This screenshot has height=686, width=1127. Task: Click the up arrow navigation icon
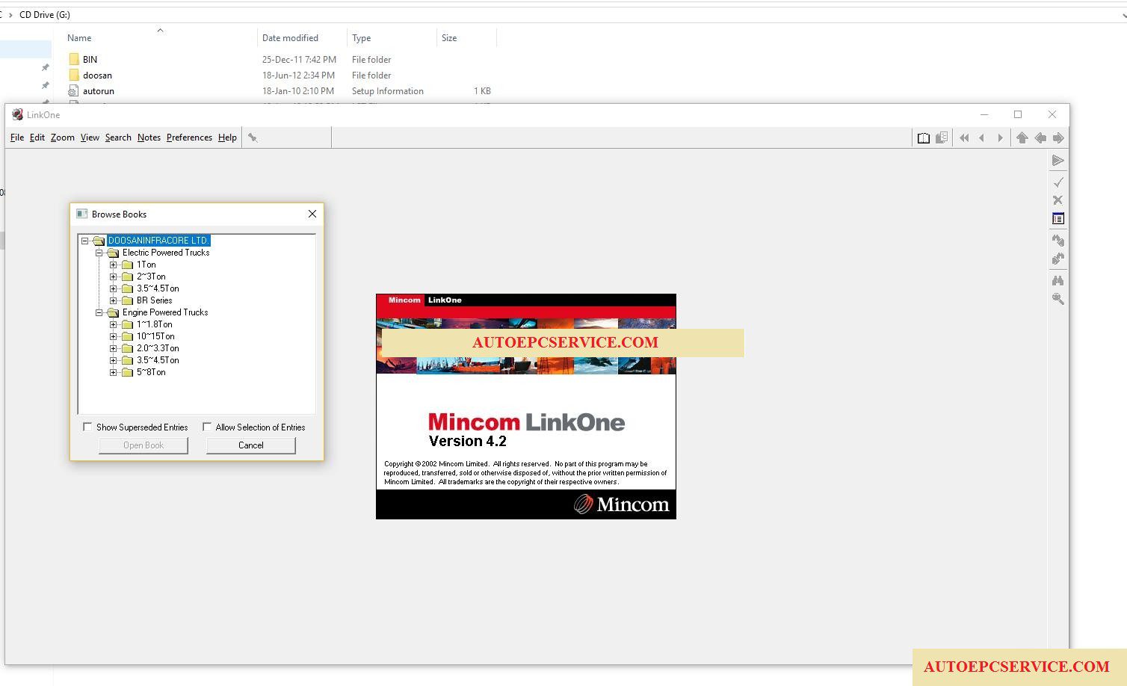pyautogui.click(x=1022, y=138)
